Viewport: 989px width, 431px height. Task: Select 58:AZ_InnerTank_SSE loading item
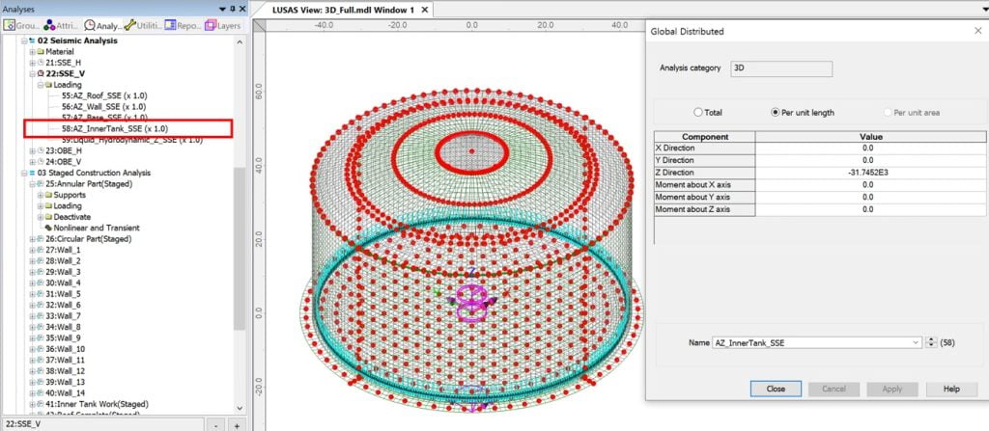point(114,128)
